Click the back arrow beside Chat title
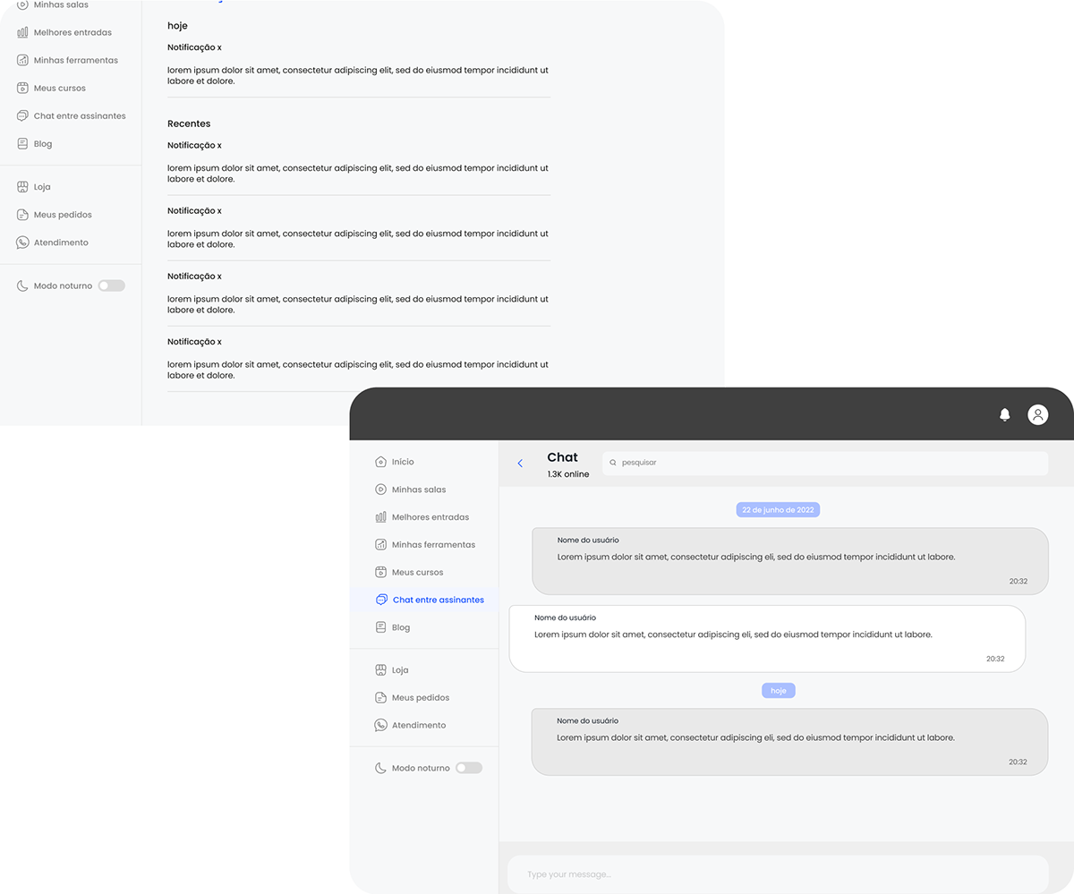Viewport: 1074px width, 894px height. click(x=520, y=464)
